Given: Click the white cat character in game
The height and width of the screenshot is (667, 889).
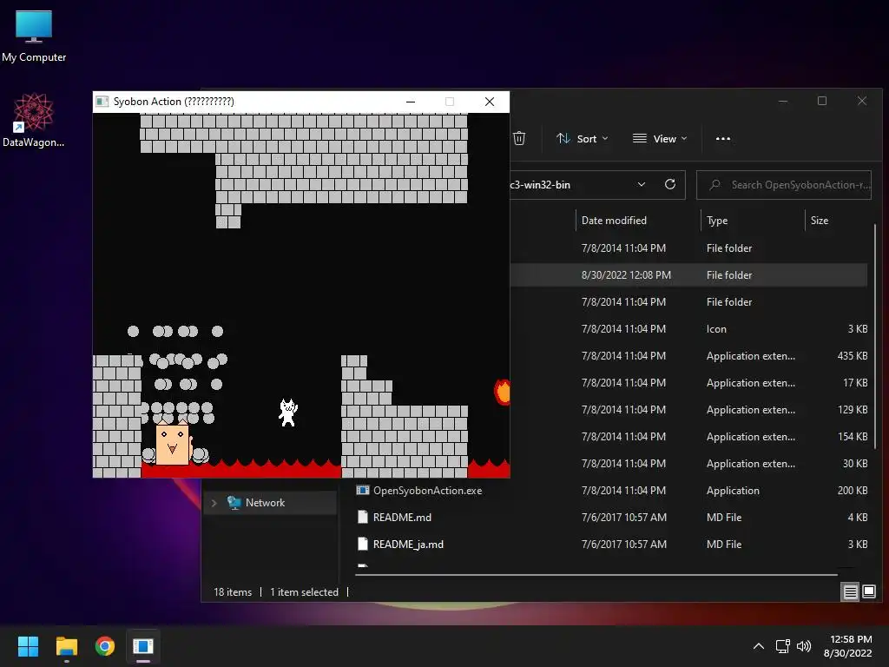Looking at the screenshot, I should click(288, 413).
